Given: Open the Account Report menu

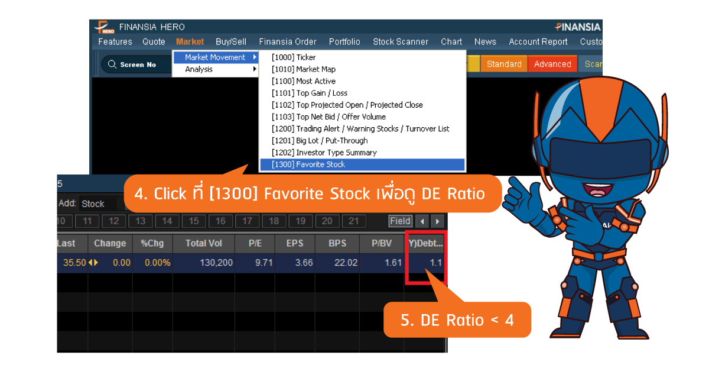Looking at the screenshot, I should tap(538, 41).
